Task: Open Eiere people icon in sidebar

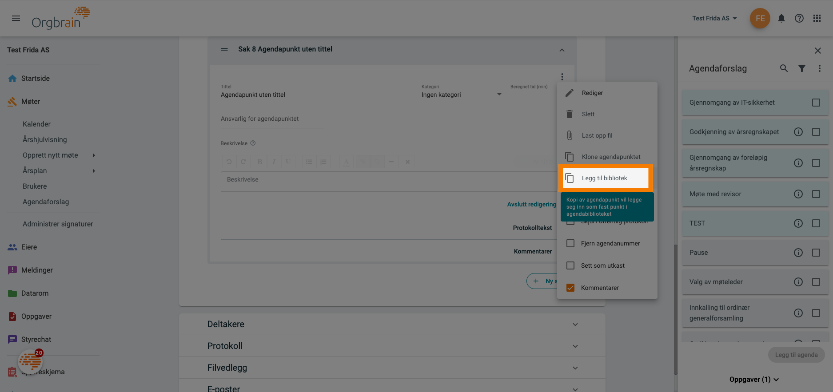Action: 12,247
